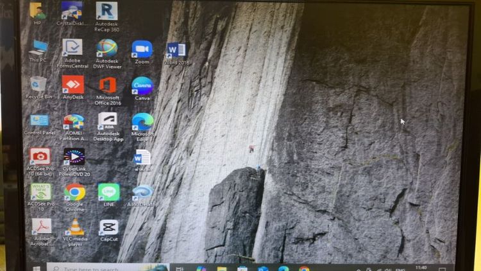Open the HP user folder icon
This screenshot has width=481, height=271.
pyautogui.click(x=38, y=13)
